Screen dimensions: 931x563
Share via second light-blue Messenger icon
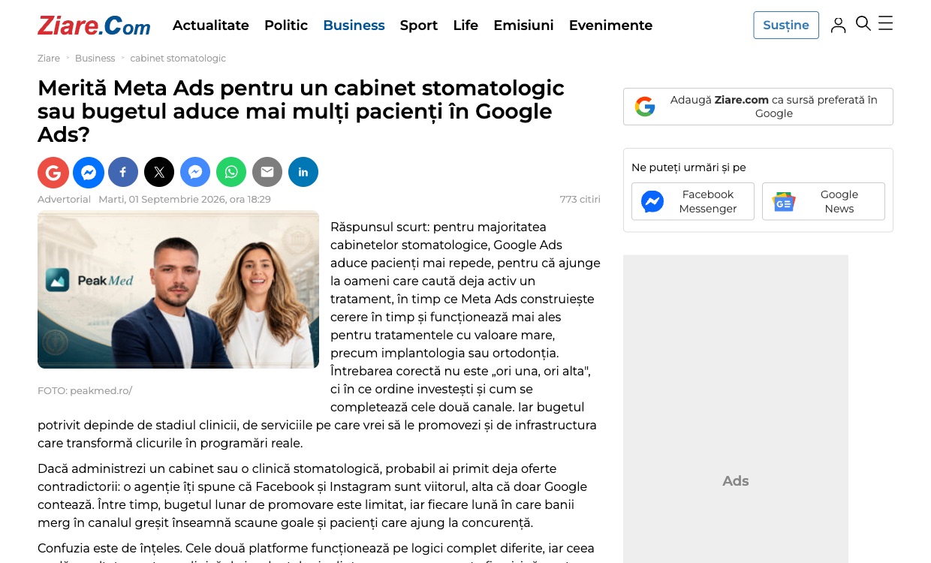point(195,172)
